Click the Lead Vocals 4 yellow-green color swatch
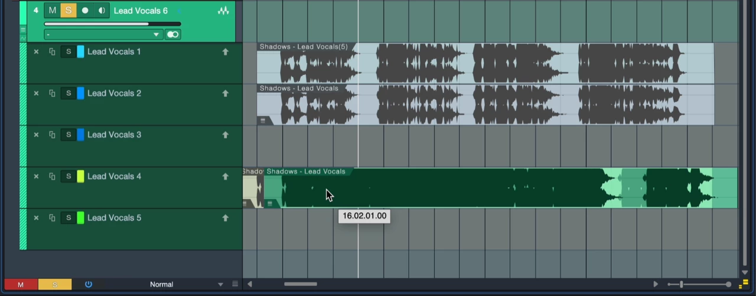Viewport: 756px width, 296px height. [81, 177]
